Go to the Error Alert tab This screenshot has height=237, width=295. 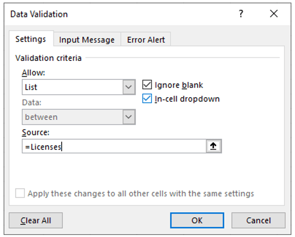[x=146, y=39]
